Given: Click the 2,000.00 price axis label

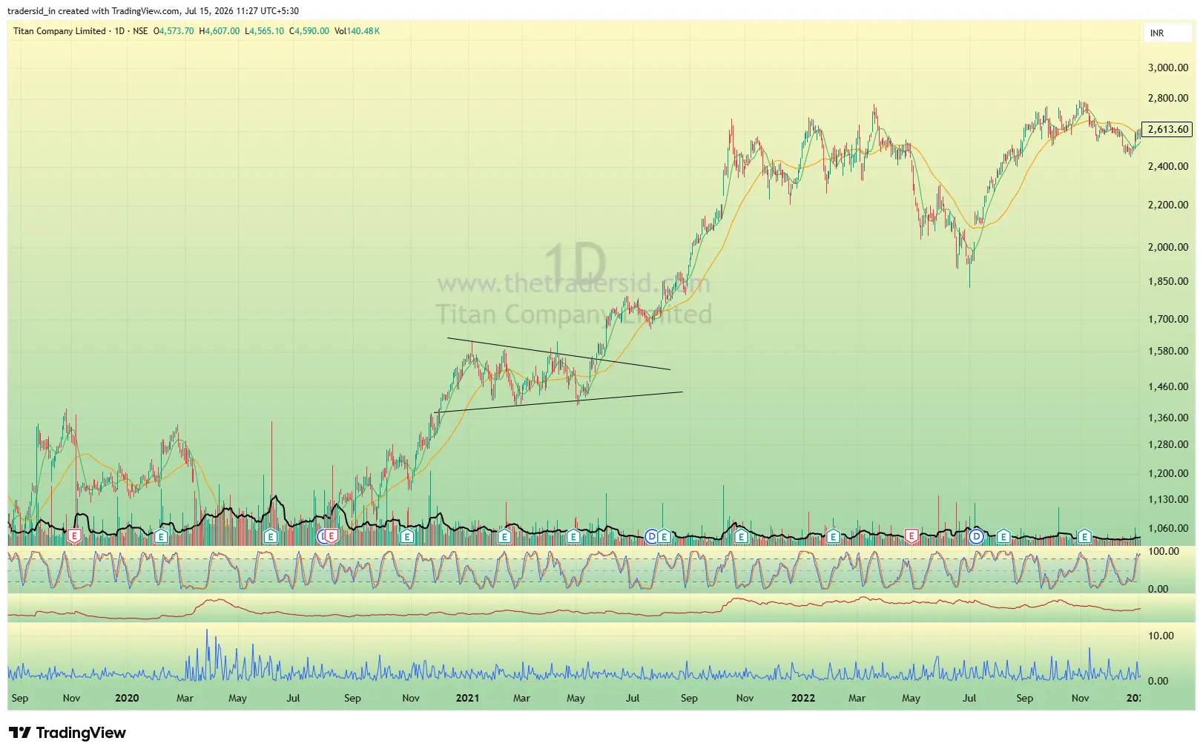Looking at the screenshot, I should click(1168, 247).
